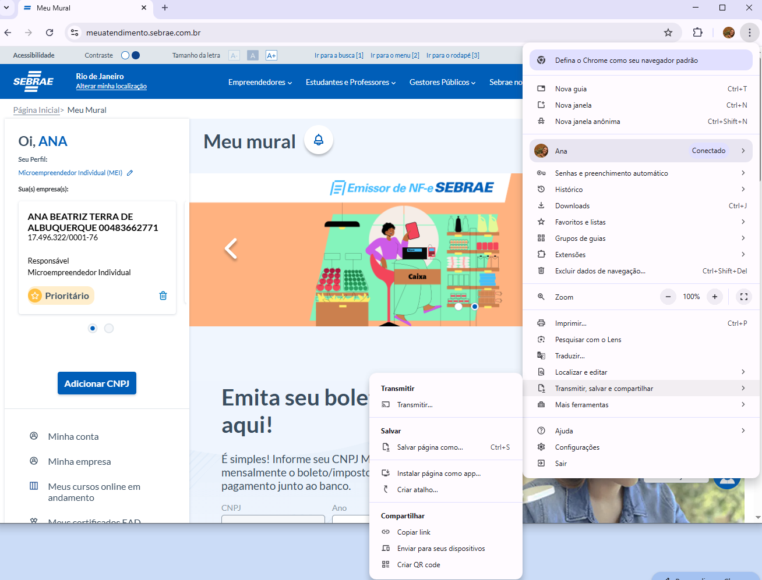This screenshot has height=580, width=762.
Task: Set normal font size with A button
Action: pos(253,55)
